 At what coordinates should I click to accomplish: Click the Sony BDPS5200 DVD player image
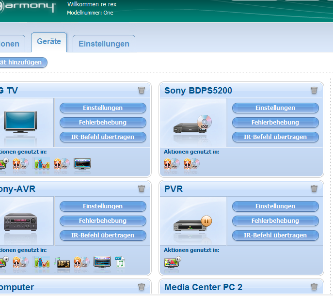tap(192, 124)
